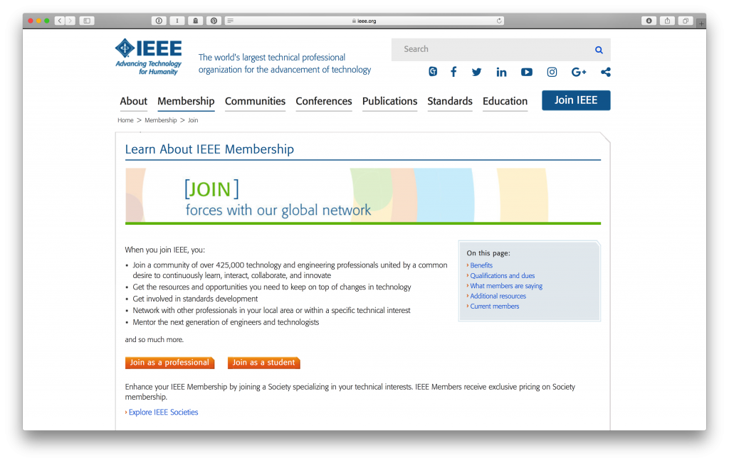Viewport: 729px width, 463px height.
Task: Click the share icon beside Google+
Action: pyautogui.click(x=605, y=72)
